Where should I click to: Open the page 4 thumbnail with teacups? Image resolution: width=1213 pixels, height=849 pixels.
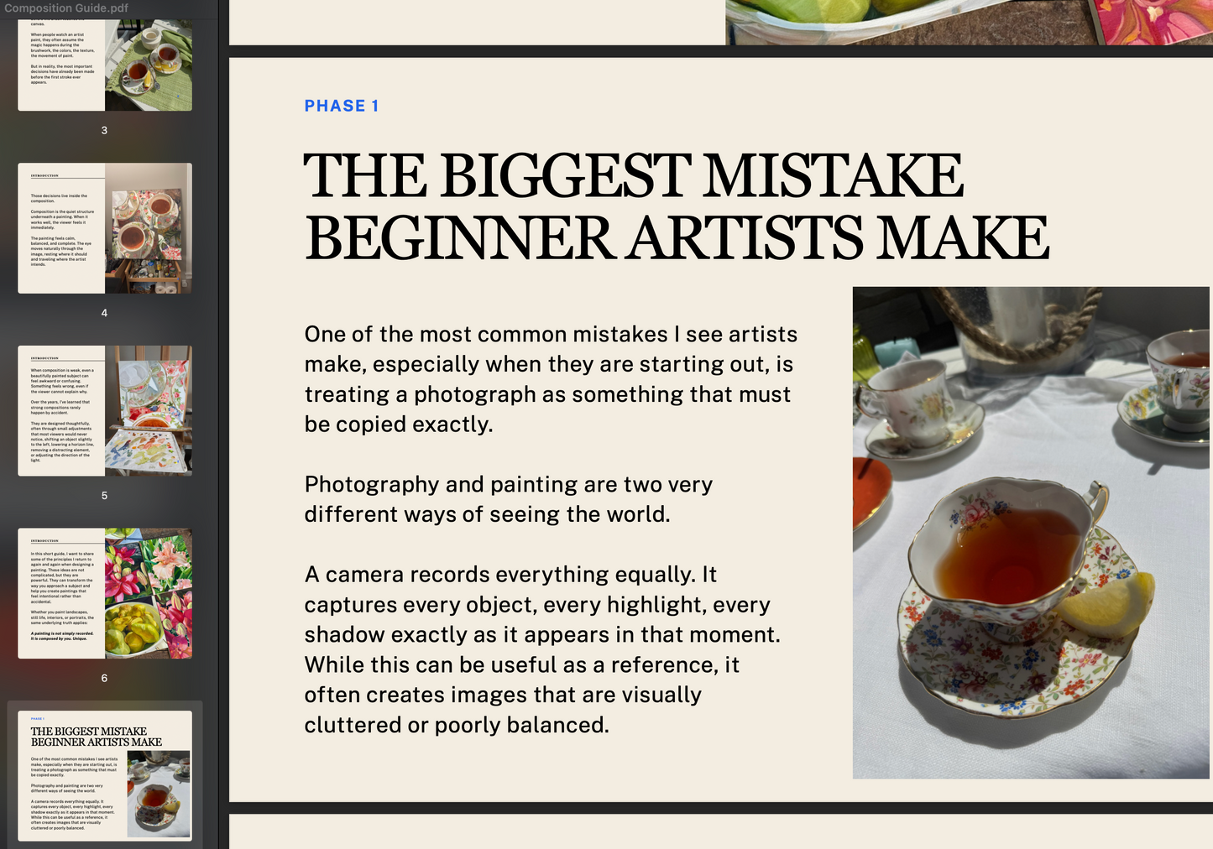coord(105,228)
